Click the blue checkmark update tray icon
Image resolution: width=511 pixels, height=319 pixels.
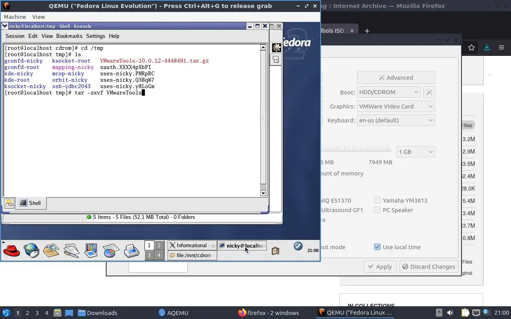(x=298, y=246)
